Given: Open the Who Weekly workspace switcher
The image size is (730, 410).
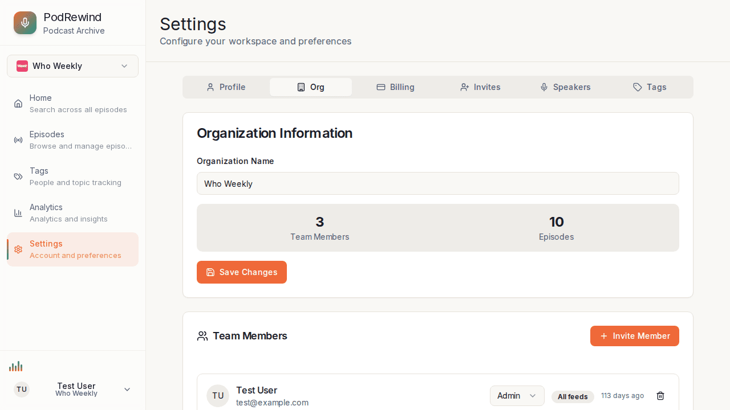Looking at the screenshot, I should pyautogui.click(x=72, y=66).
